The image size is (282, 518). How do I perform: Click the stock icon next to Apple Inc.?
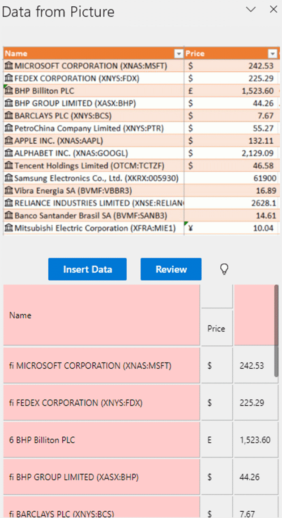(9, 140)
